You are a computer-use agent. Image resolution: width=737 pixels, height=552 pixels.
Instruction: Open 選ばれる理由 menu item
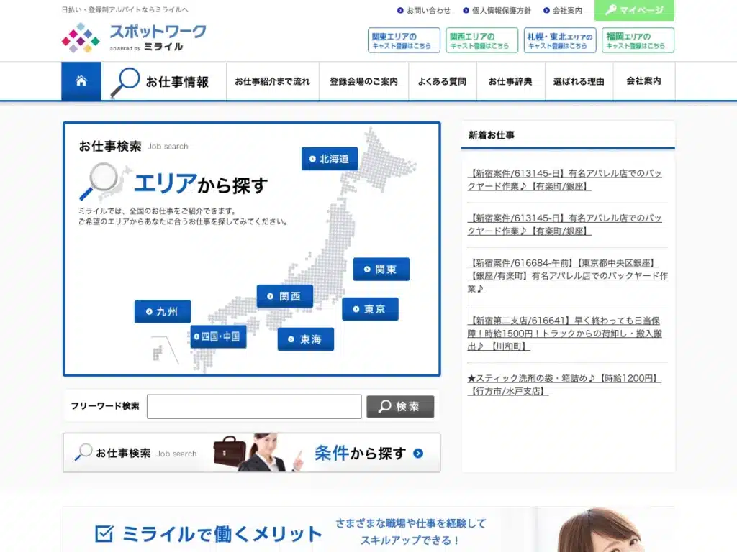click(x=579, y=82)
